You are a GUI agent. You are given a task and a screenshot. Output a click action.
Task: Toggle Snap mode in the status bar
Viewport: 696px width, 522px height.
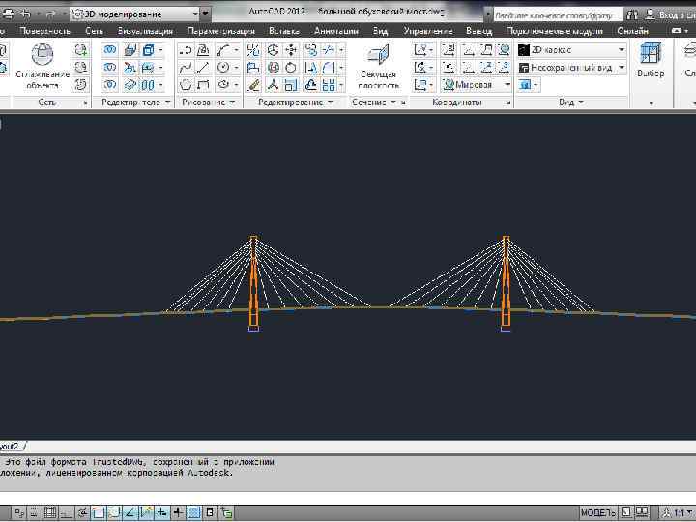tap(32, 511)
